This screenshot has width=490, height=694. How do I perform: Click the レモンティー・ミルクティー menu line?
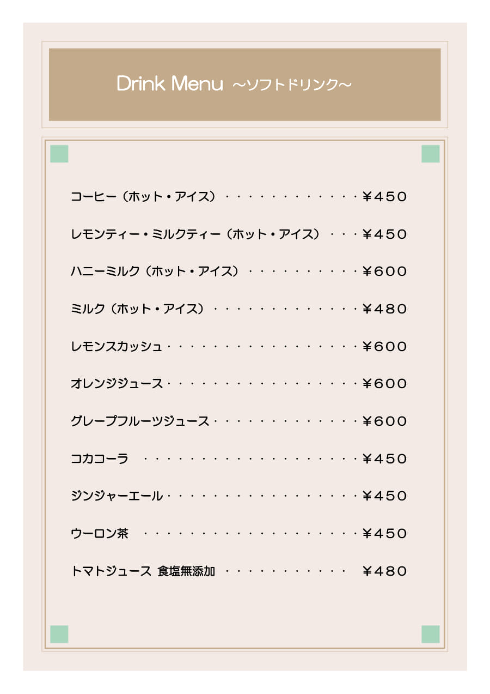[x=239, y=234]
